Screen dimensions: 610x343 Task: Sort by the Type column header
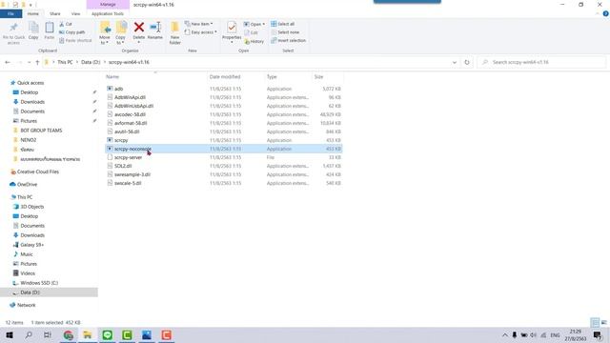[x=272, y=76]
